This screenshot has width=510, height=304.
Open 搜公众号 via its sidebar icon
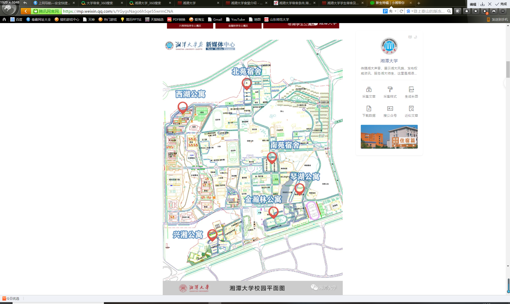[390, 111]
